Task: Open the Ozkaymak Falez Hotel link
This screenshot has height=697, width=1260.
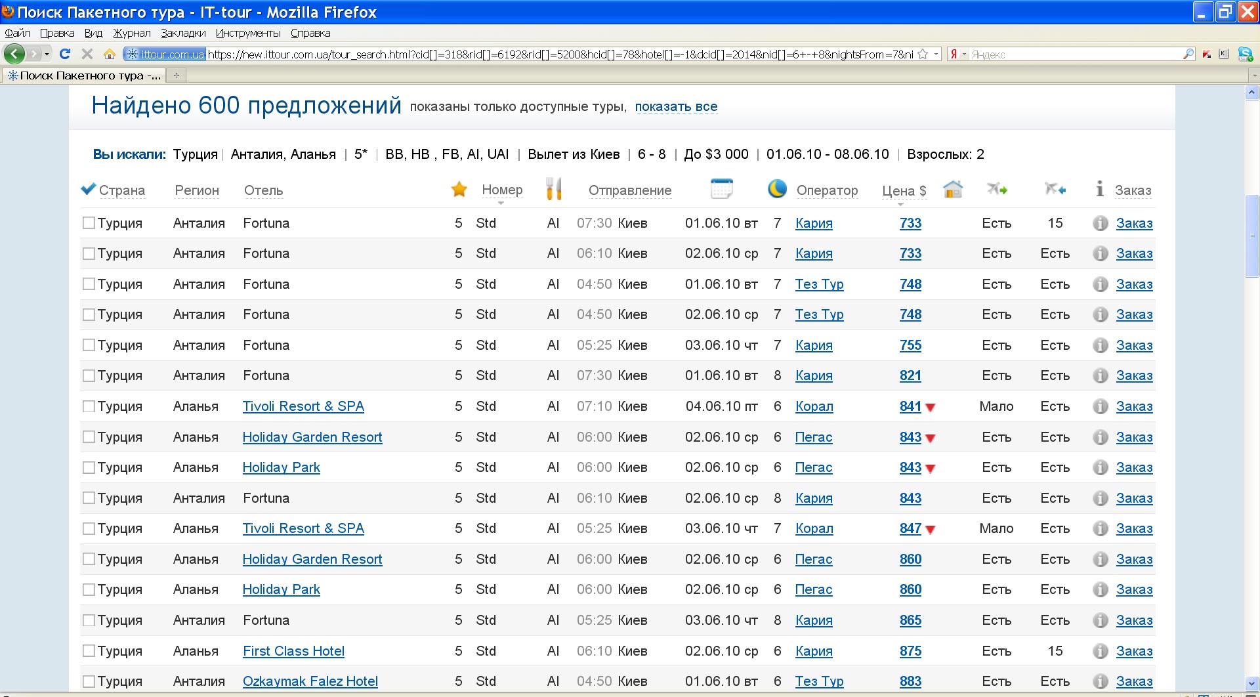Action: coord(310,681)
